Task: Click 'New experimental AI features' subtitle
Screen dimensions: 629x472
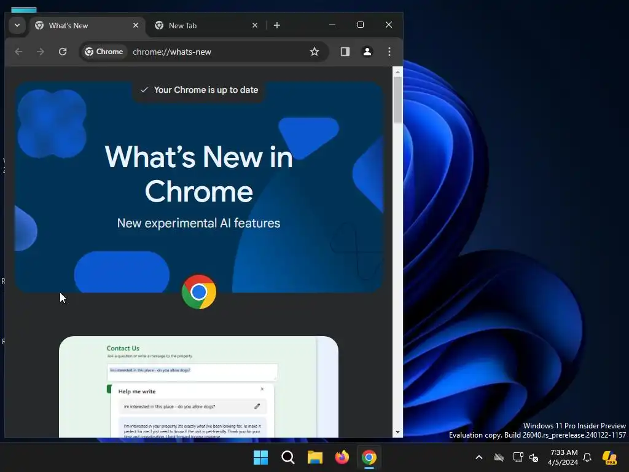Action: (x=198, y=223)
